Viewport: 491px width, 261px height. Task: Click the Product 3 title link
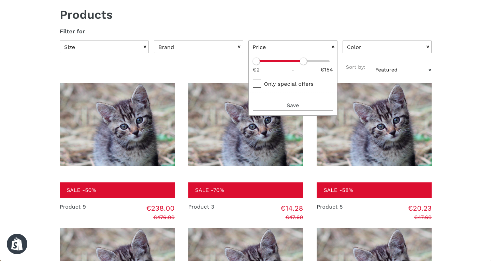click(201, 207)
